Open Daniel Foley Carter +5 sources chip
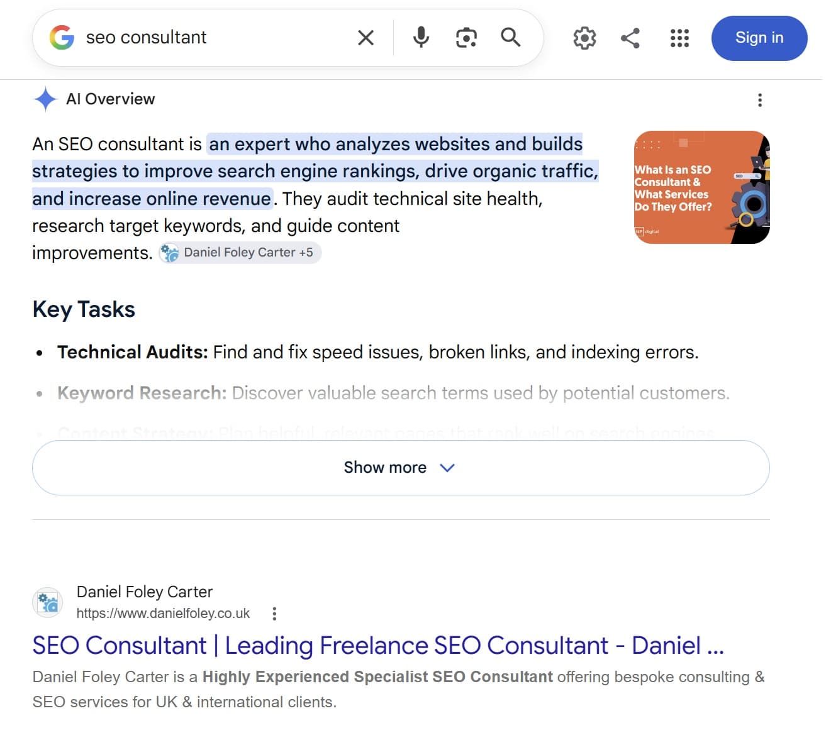Viewport: 831px width, 745px height. point(240,253)
